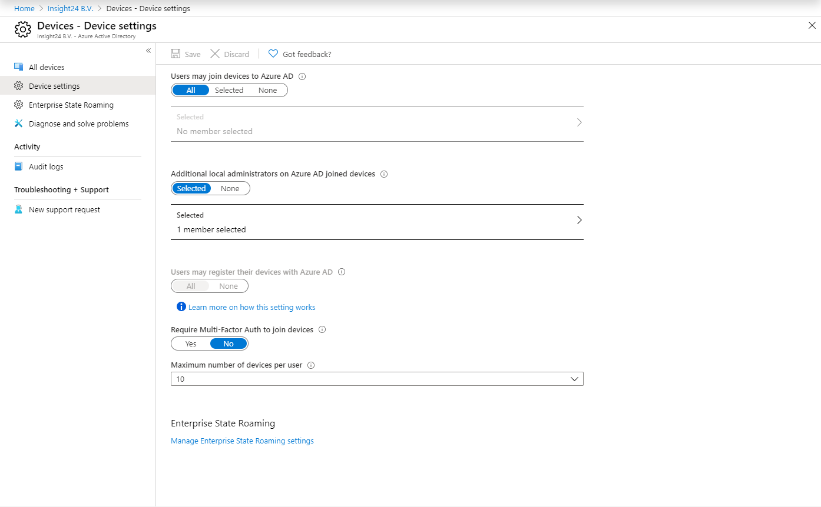Click the Device settings gear icon
This screenshot has width=821, height=507.
(x=18, y=86)
